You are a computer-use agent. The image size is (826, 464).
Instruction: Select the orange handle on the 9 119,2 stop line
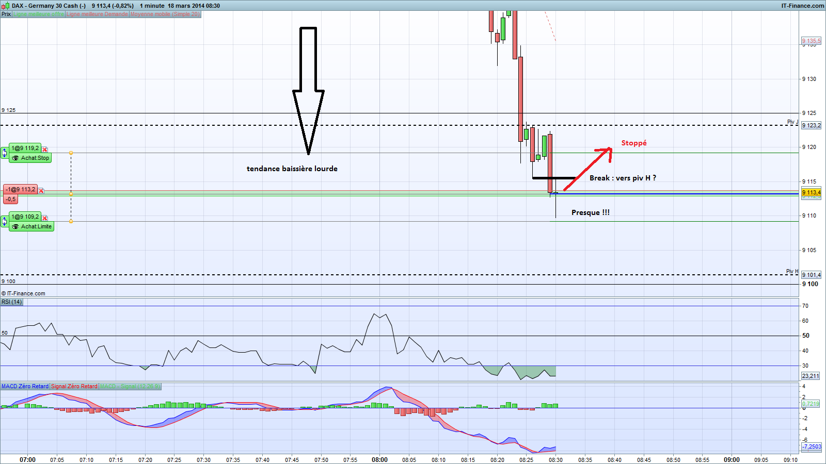(71, 153)
